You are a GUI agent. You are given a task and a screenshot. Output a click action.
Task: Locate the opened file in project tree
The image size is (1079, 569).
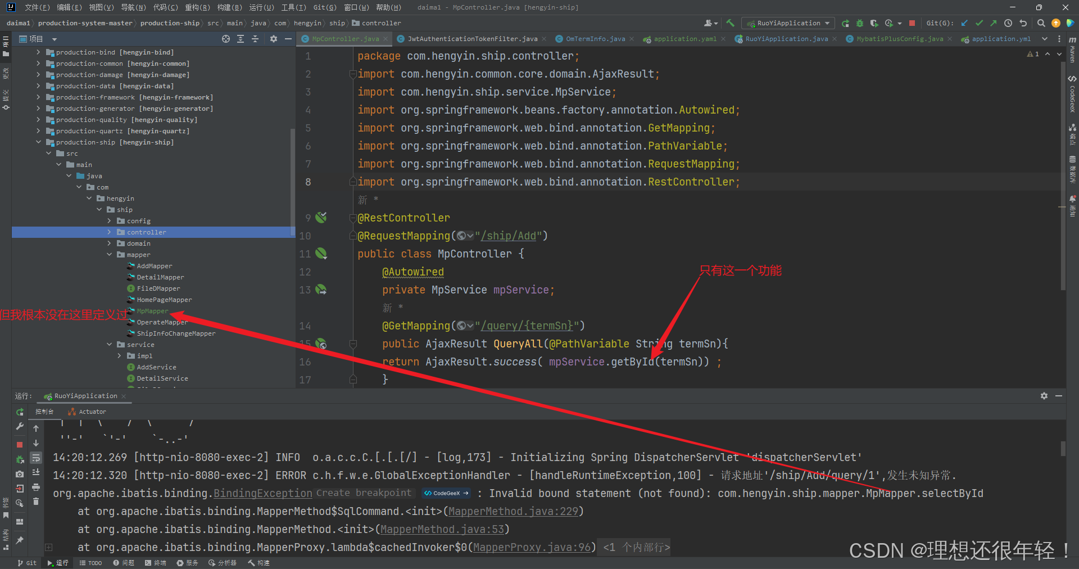pos(226,39)
